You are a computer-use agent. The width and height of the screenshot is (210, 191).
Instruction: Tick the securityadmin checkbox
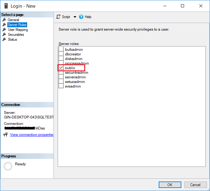(61, 73)
